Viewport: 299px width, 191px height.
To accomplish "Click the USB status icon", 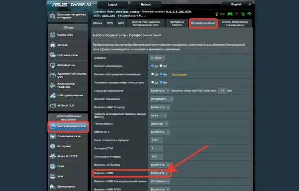I will pos(249,14).
